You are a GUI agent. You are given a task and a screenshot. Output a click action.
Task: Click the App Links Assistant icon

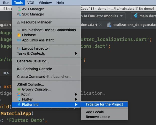pos(19,40)
